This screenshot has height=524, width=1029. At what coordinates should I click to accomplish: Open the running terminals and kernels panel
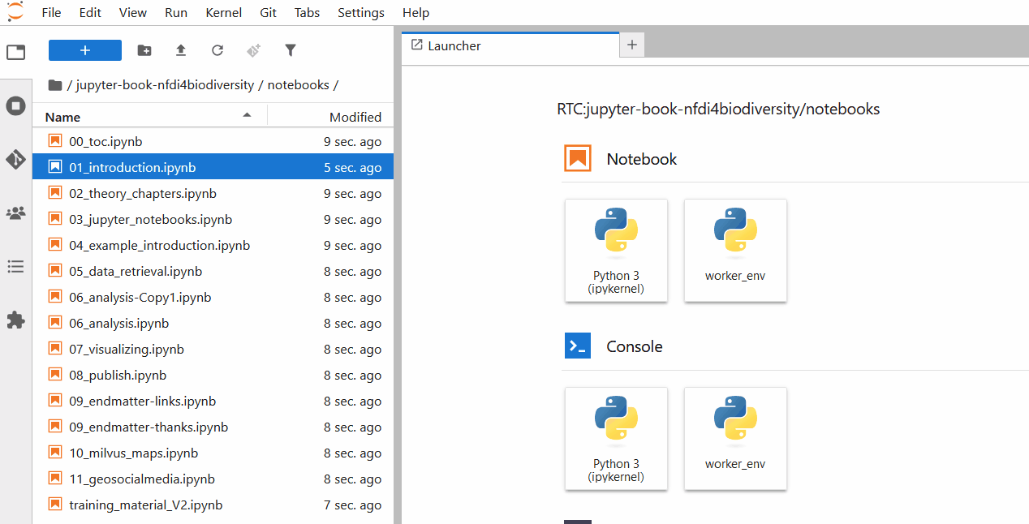(15, 105)
